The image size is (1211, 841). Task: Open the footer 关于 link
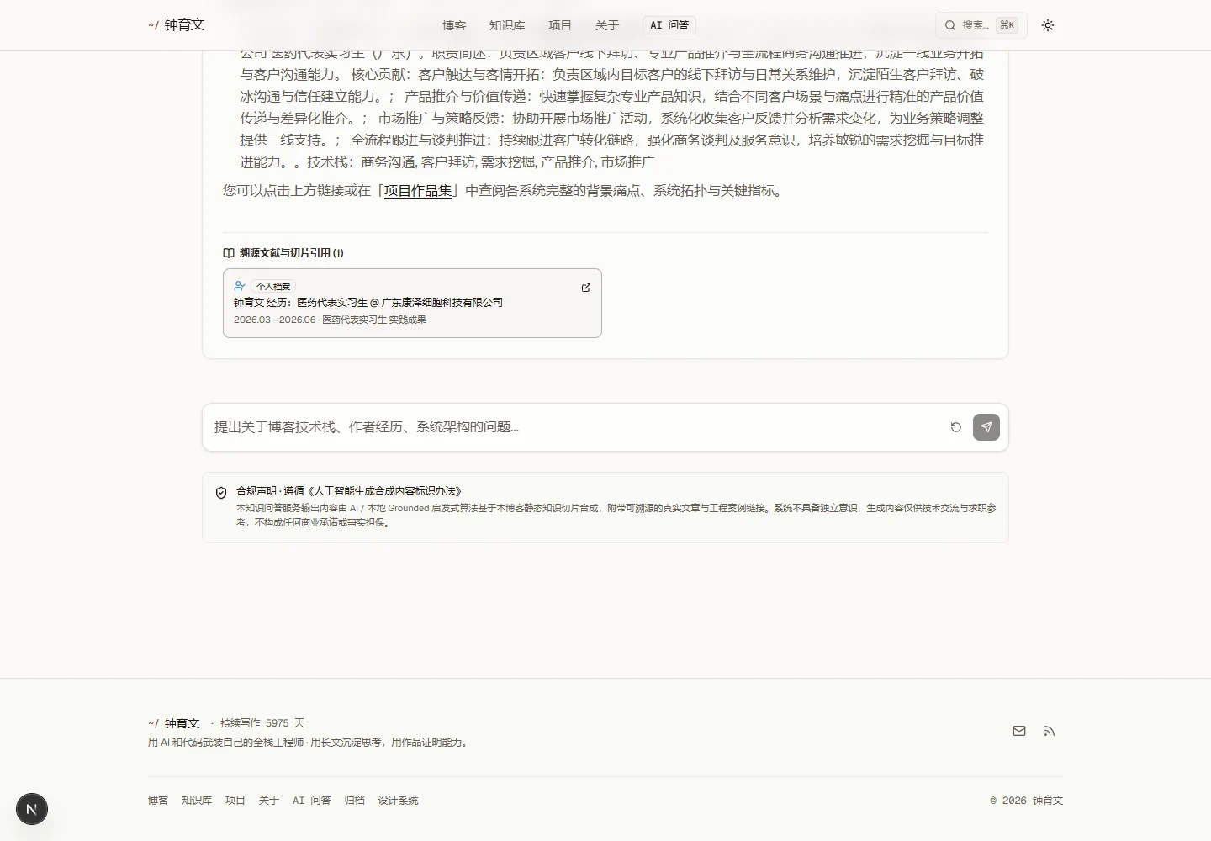point(269,801)
